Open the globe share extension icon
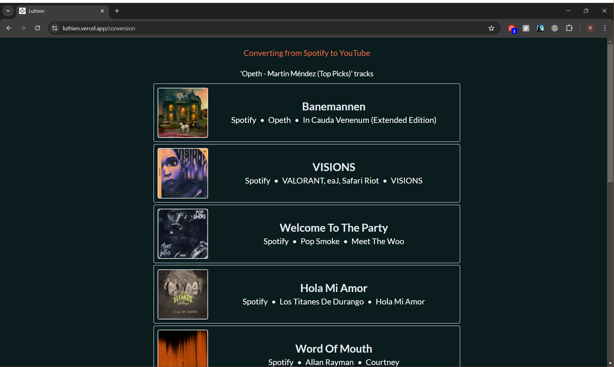Screen dimensions: 614x367 [x=555, y=28]
